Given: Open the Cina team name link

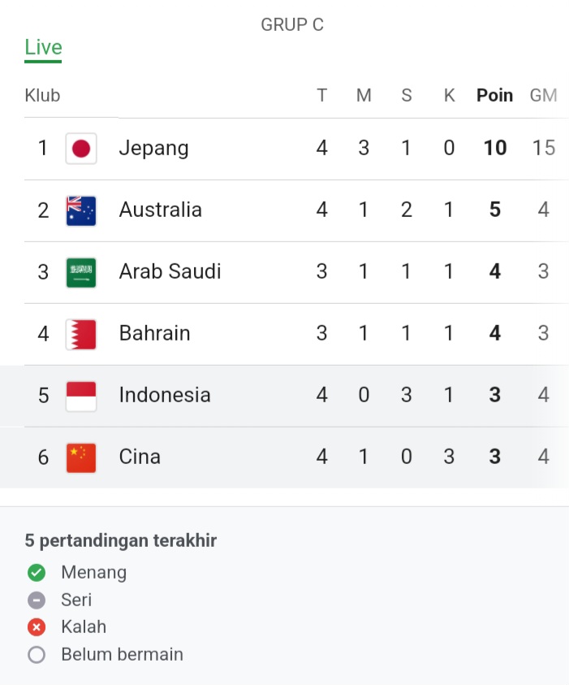Looking at the screenshot, I should point(140,457).
